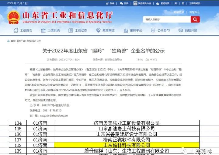Screen dimensions: 219x155
Task: Open the 数据开放 menu item
Action: click(191, 30)
